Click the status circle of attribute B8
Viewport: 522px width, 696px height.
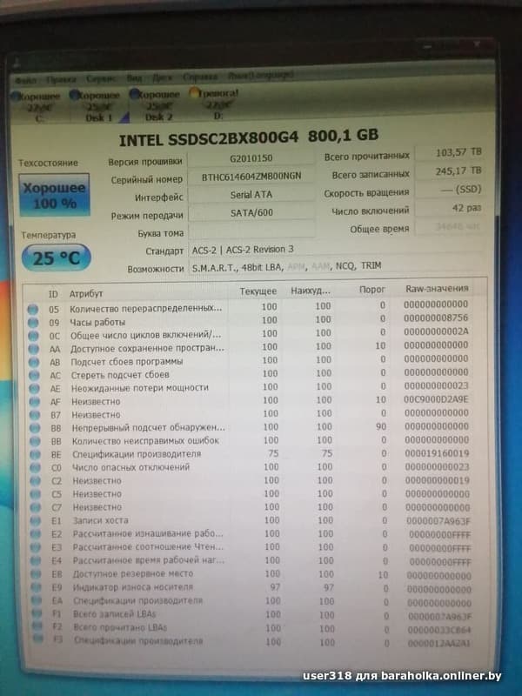click(x=36, y=429)
